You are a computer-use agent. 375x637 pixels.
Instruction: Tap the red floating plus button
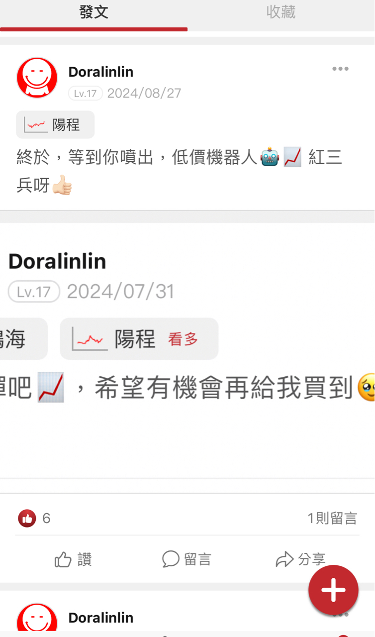(x=333, y=590)
